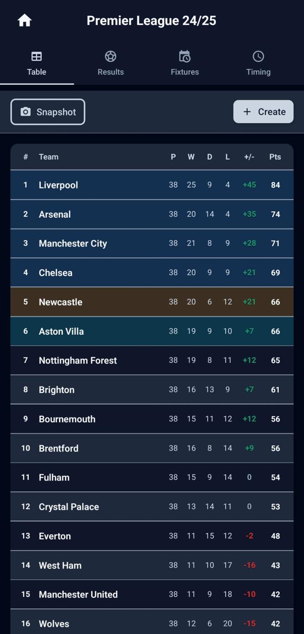The image size is (304, 634).
Task: Click the Timing clock icon
Action: click(x=258, y=56)
